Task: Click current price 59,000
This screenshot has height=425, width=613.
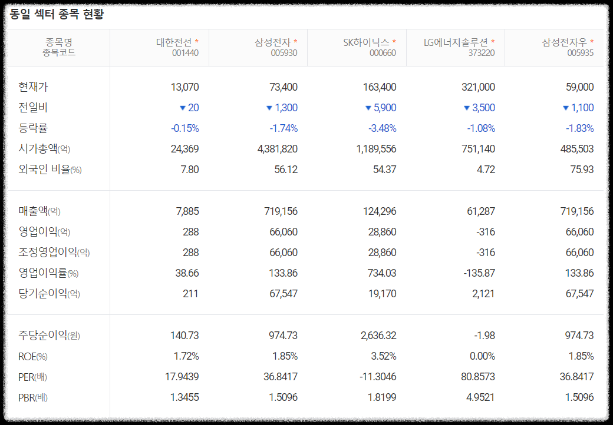Action: (580, 87)
